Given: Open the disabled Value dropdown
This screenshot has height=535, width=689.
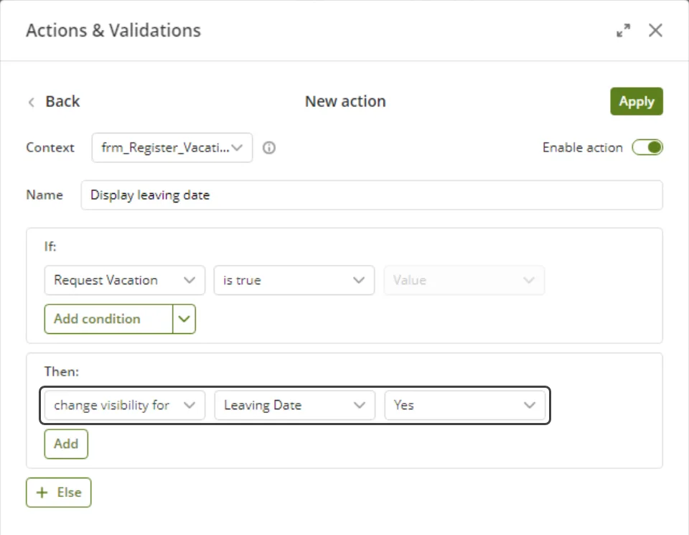Looking at the screenshot, I should click(x=464, y=280).
